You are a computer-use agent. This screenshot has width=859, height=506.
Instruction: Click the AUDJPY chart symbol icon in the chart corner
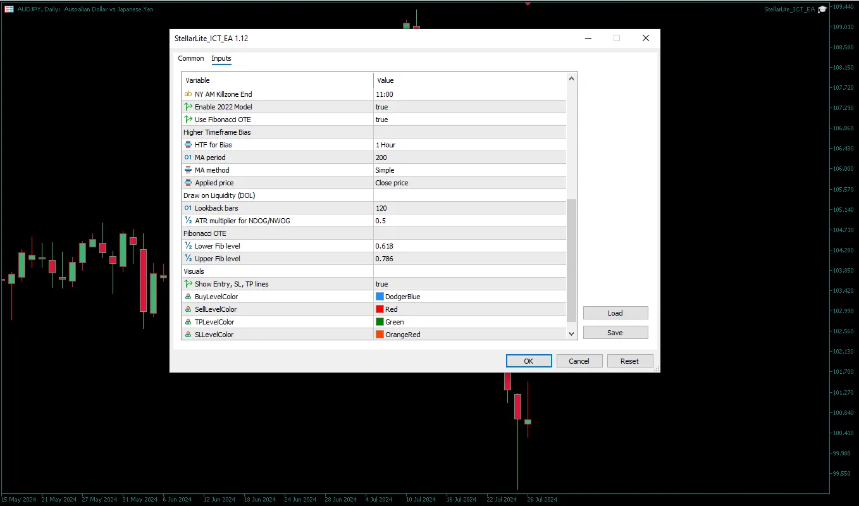(9, 9)
